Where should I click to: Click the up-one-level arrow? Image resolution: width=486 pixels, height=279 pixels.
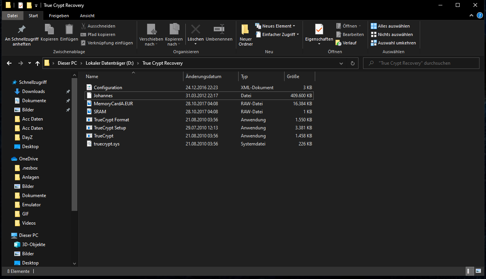tap(37, 63)
